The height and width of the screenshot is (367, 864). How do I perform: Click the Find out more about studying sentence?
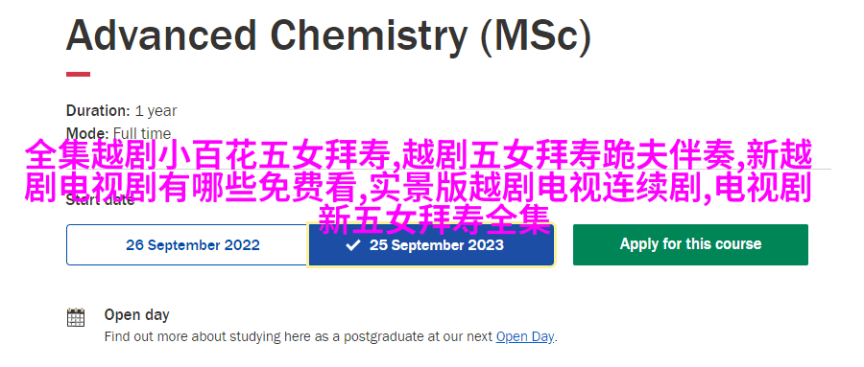[x=330, y=336]
